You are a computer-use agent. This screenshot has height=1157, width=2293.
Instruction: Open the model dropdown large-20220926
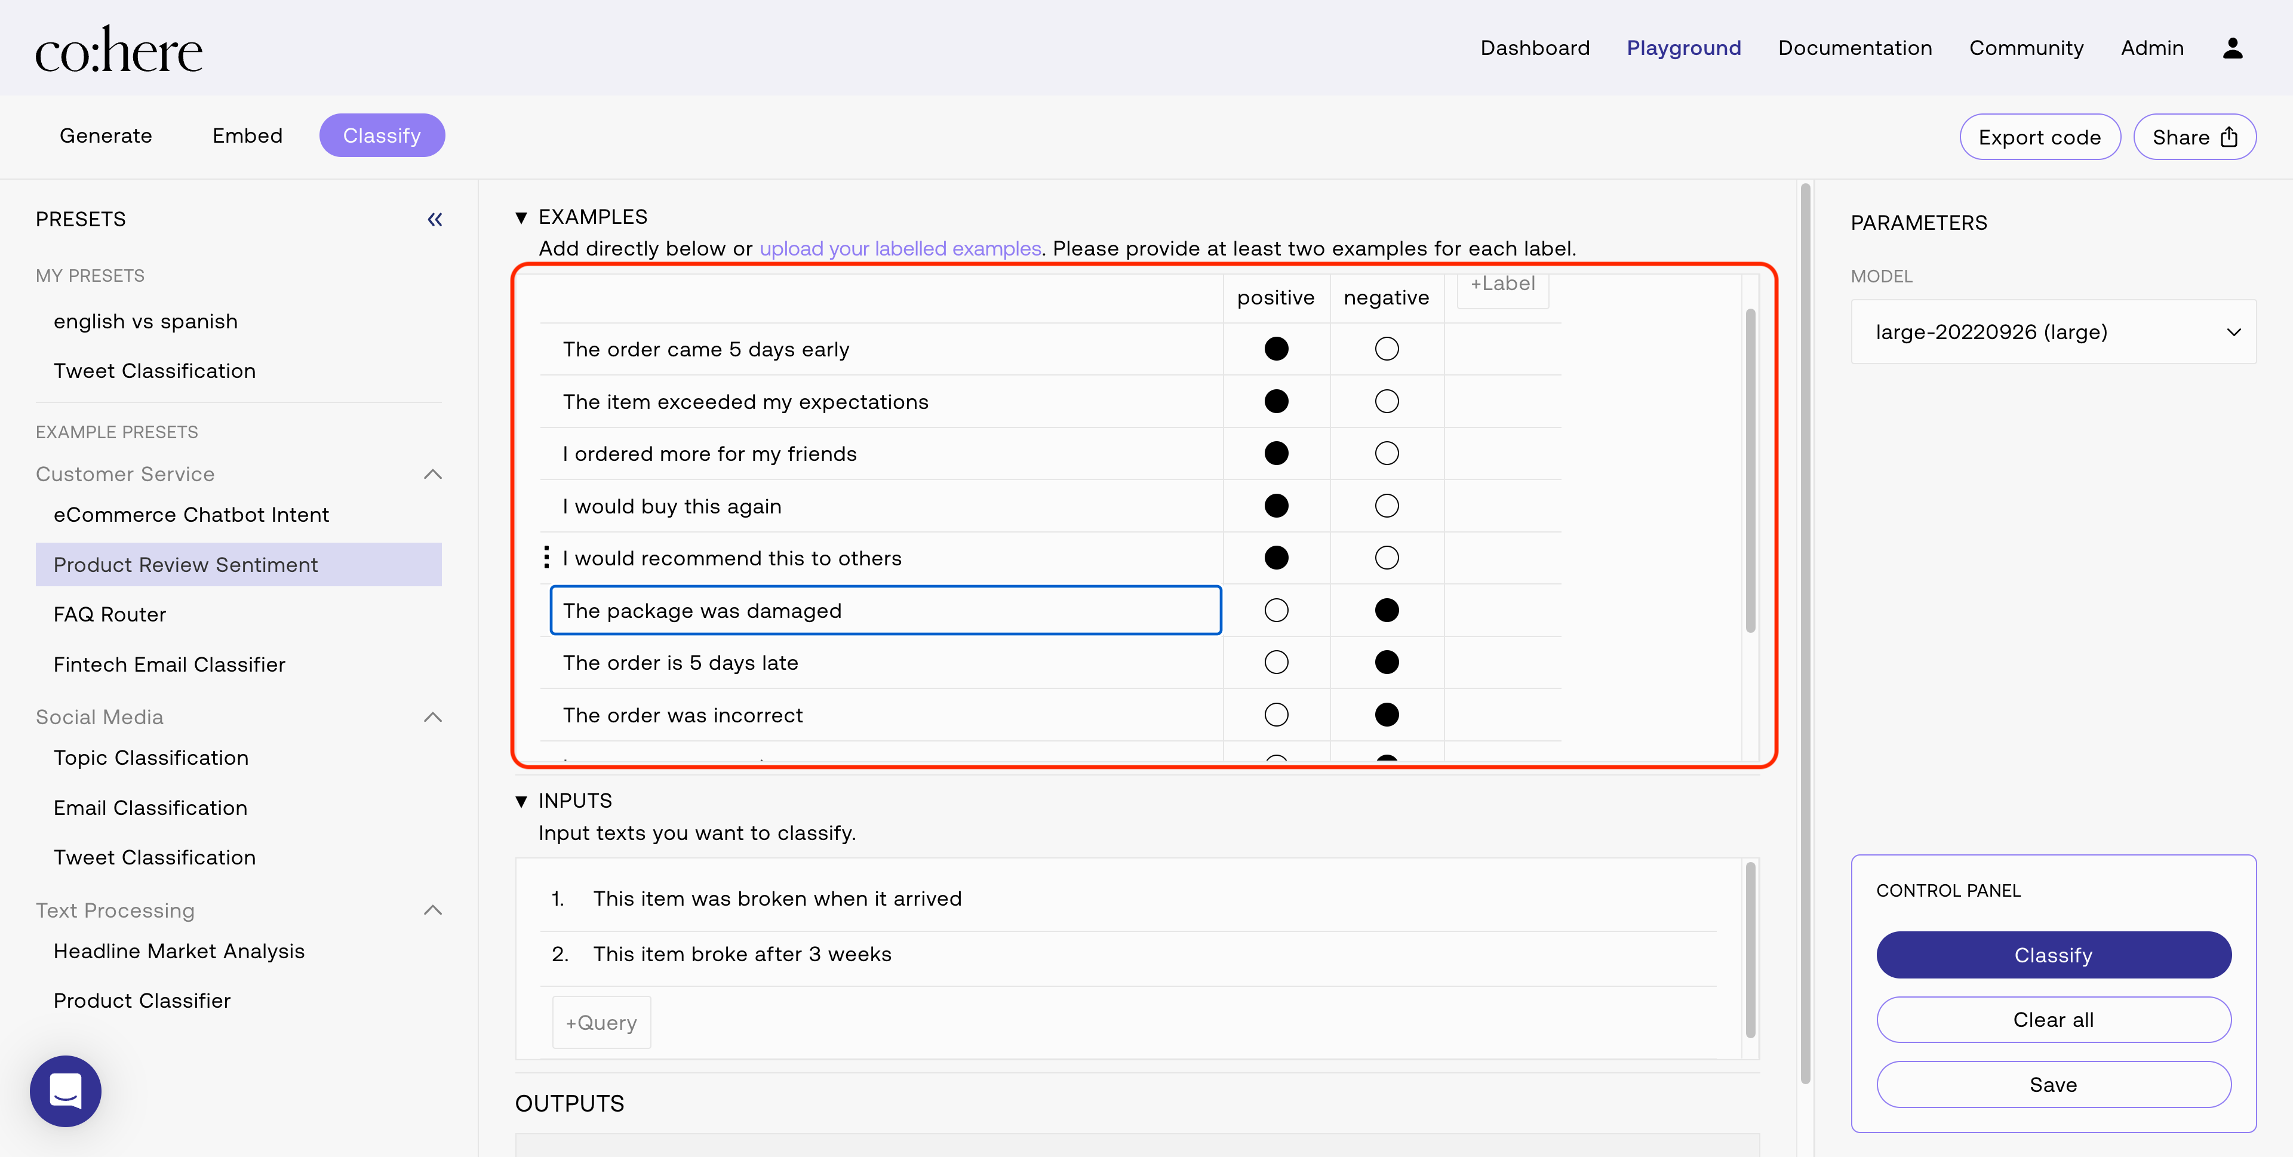[x=2053, y=332]
